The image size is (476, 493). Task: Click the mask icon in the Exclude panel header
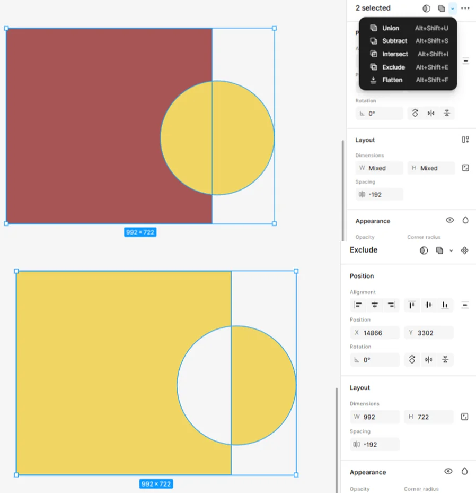pos(424,250)
